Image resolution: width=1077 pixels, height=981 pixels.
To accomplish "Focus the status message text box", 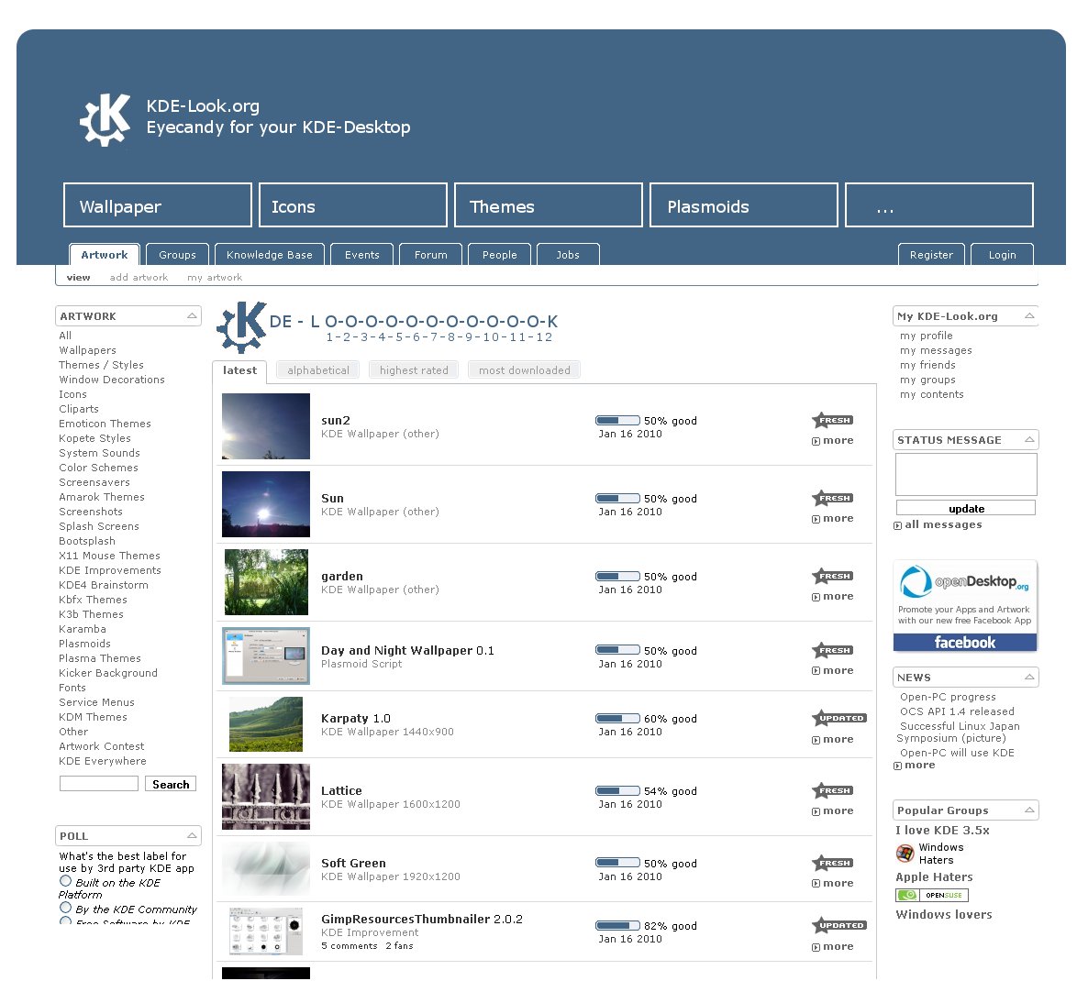I will click(966, 474).
